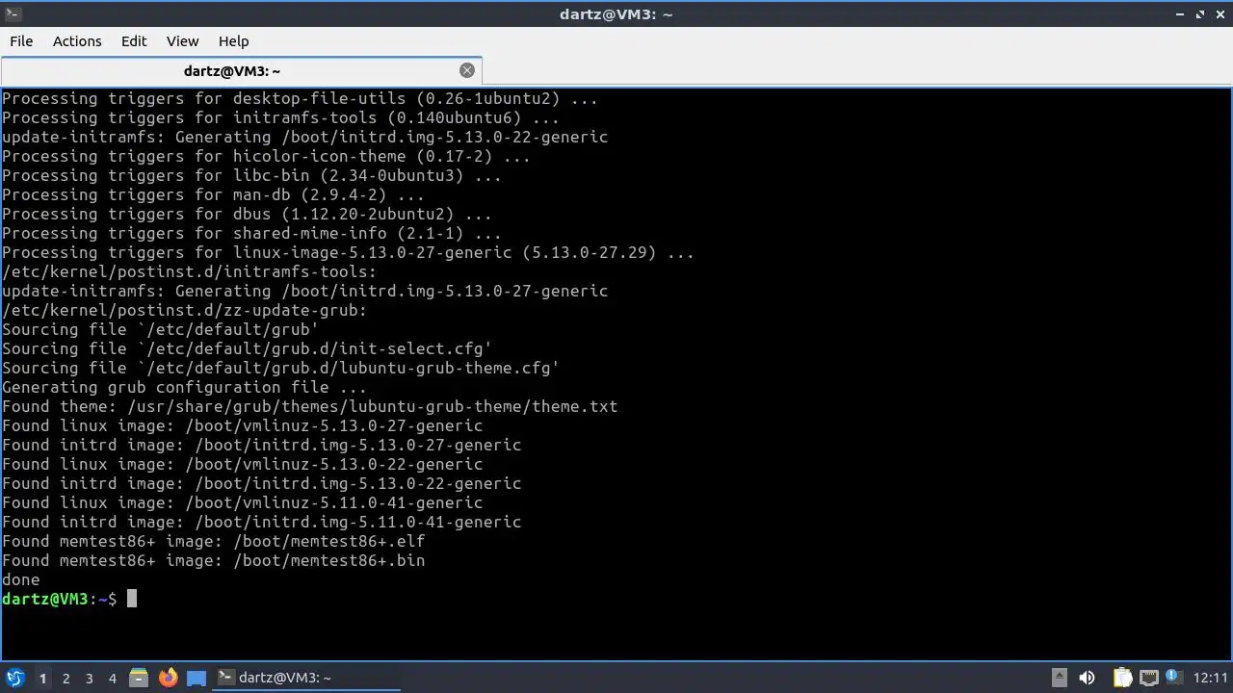1233x693 pixels.
Task: Switch to workspace 1
Action: tap(42, 679)
